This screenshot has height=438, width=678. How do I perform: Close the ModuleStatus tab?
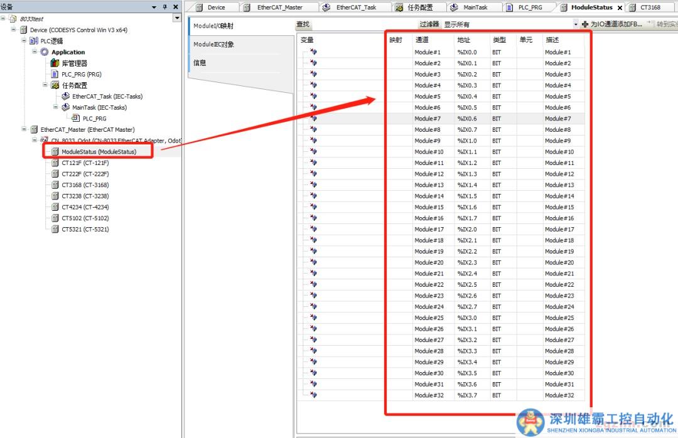tap(620, 8)
